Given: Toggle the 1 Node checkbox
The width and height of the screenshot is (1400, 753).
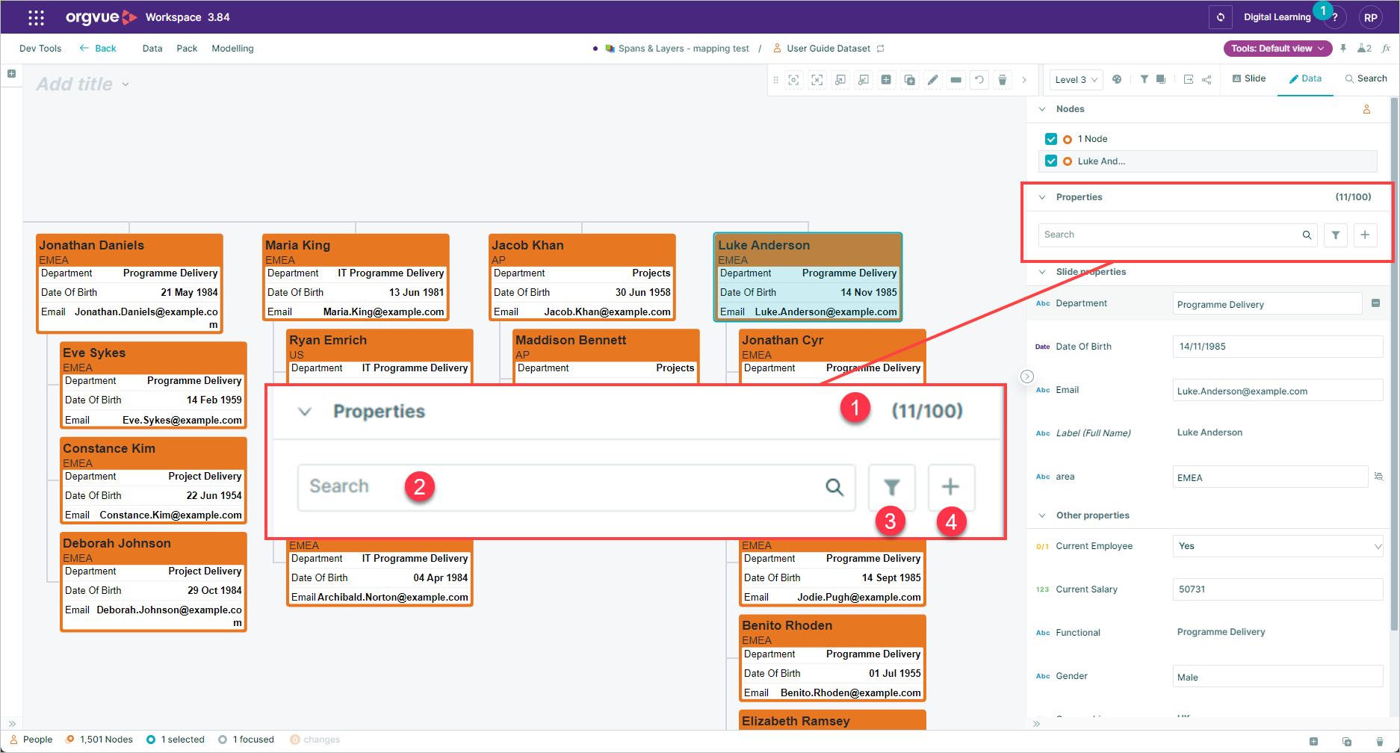Looking at the screenshot, I should coord(1051,139).
